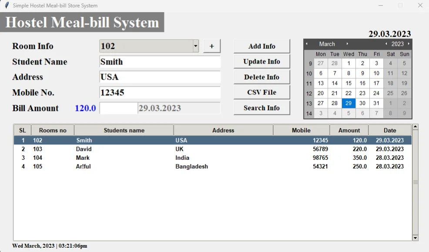Click the blue 120.0 bill amount value
The height and width of the screenshot is (252, 429).
click(85, 108)
